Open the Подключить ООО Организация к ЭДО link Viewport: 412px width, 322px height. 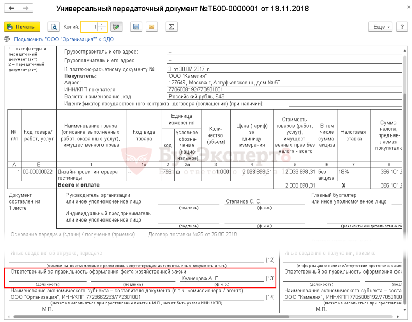(x=64, y=39)
